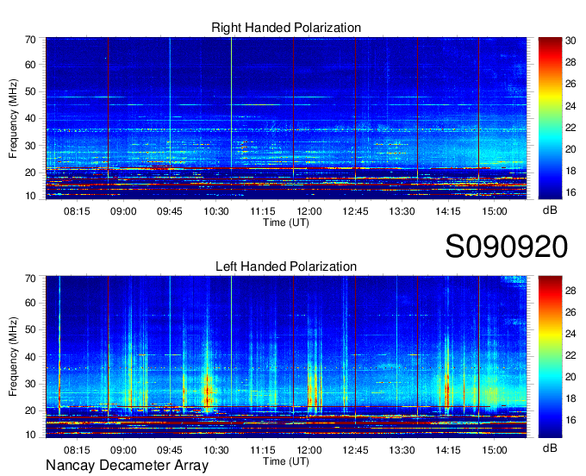The image size is (586, 476).
Task: Click the 30 value on Right Handed colorbar
Action: point(570,41)
